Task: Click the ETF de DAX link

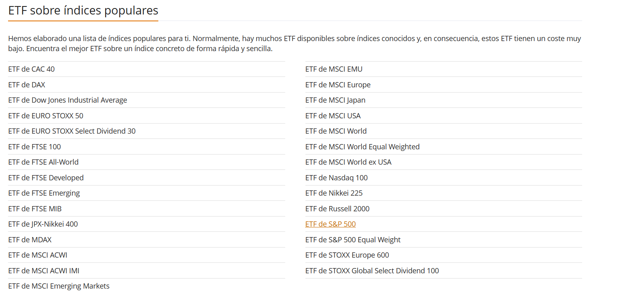Action: pos(27,85)
